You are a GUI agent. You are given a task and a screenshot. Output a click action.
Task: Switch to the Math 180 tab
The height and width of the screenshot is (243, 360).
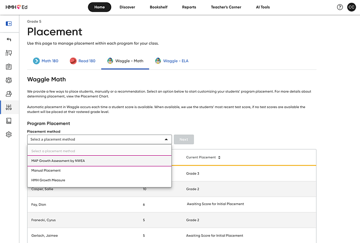pos(46,61)
